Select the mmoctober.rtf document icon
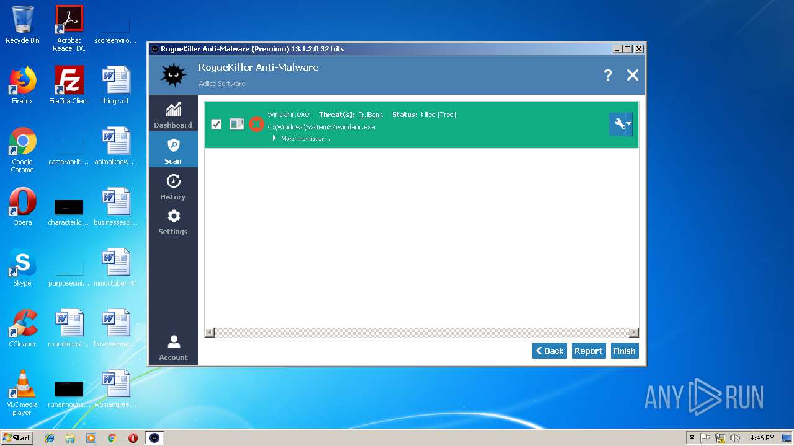The height and width of the screenshot is (446, 794). point(115,268)
